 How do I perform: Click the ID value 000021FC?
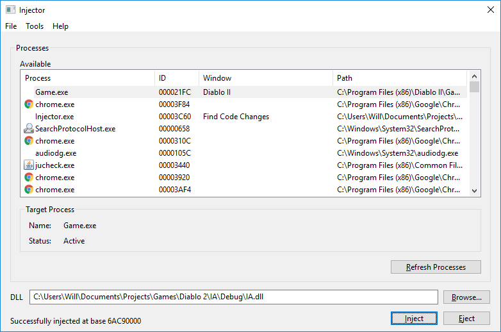click(x=175, y=92)
